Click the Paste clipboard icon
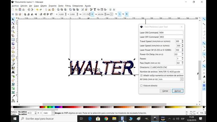Viewport: 217px width, 122px height. pyautogui.click(x=53, y=9)
